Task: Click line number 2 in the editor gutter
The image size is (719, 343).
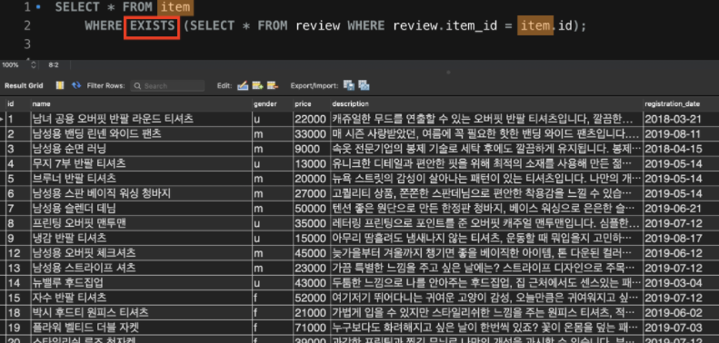Action: pos(27,25)
